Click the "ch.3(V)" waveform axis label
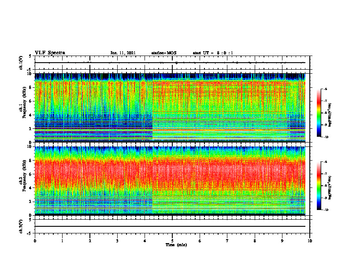The image size is (349, 270). [x=21, y=227]
